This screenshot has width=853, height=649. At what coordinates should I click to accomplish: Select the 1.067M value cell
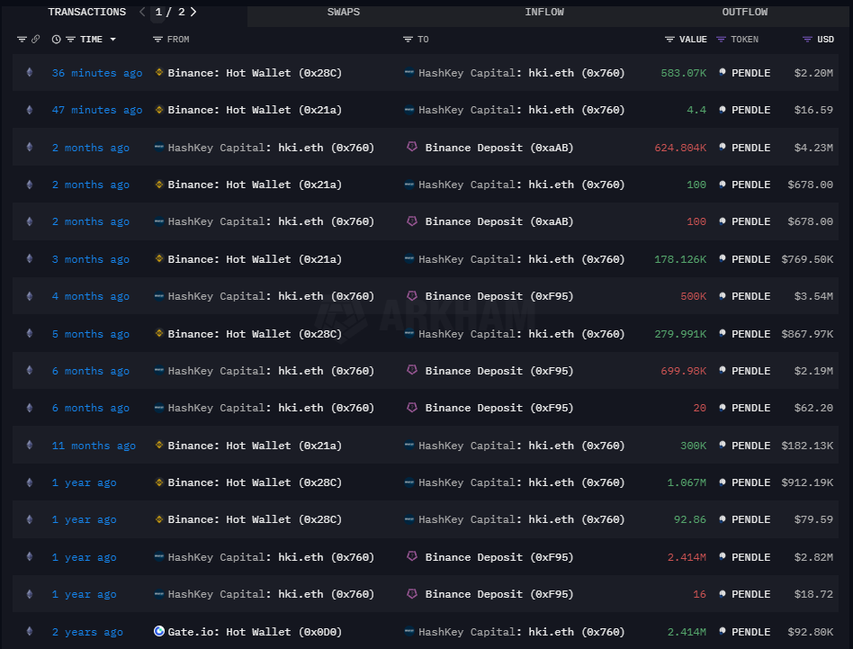687,482
